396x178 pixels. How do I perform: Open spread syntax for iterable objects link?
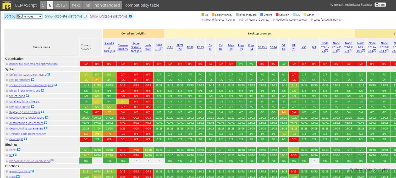31,85
